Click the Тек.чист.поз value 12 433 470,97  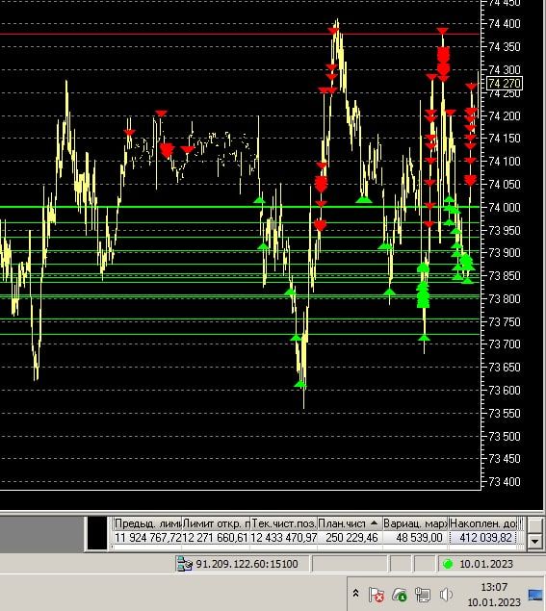[283, 538]
